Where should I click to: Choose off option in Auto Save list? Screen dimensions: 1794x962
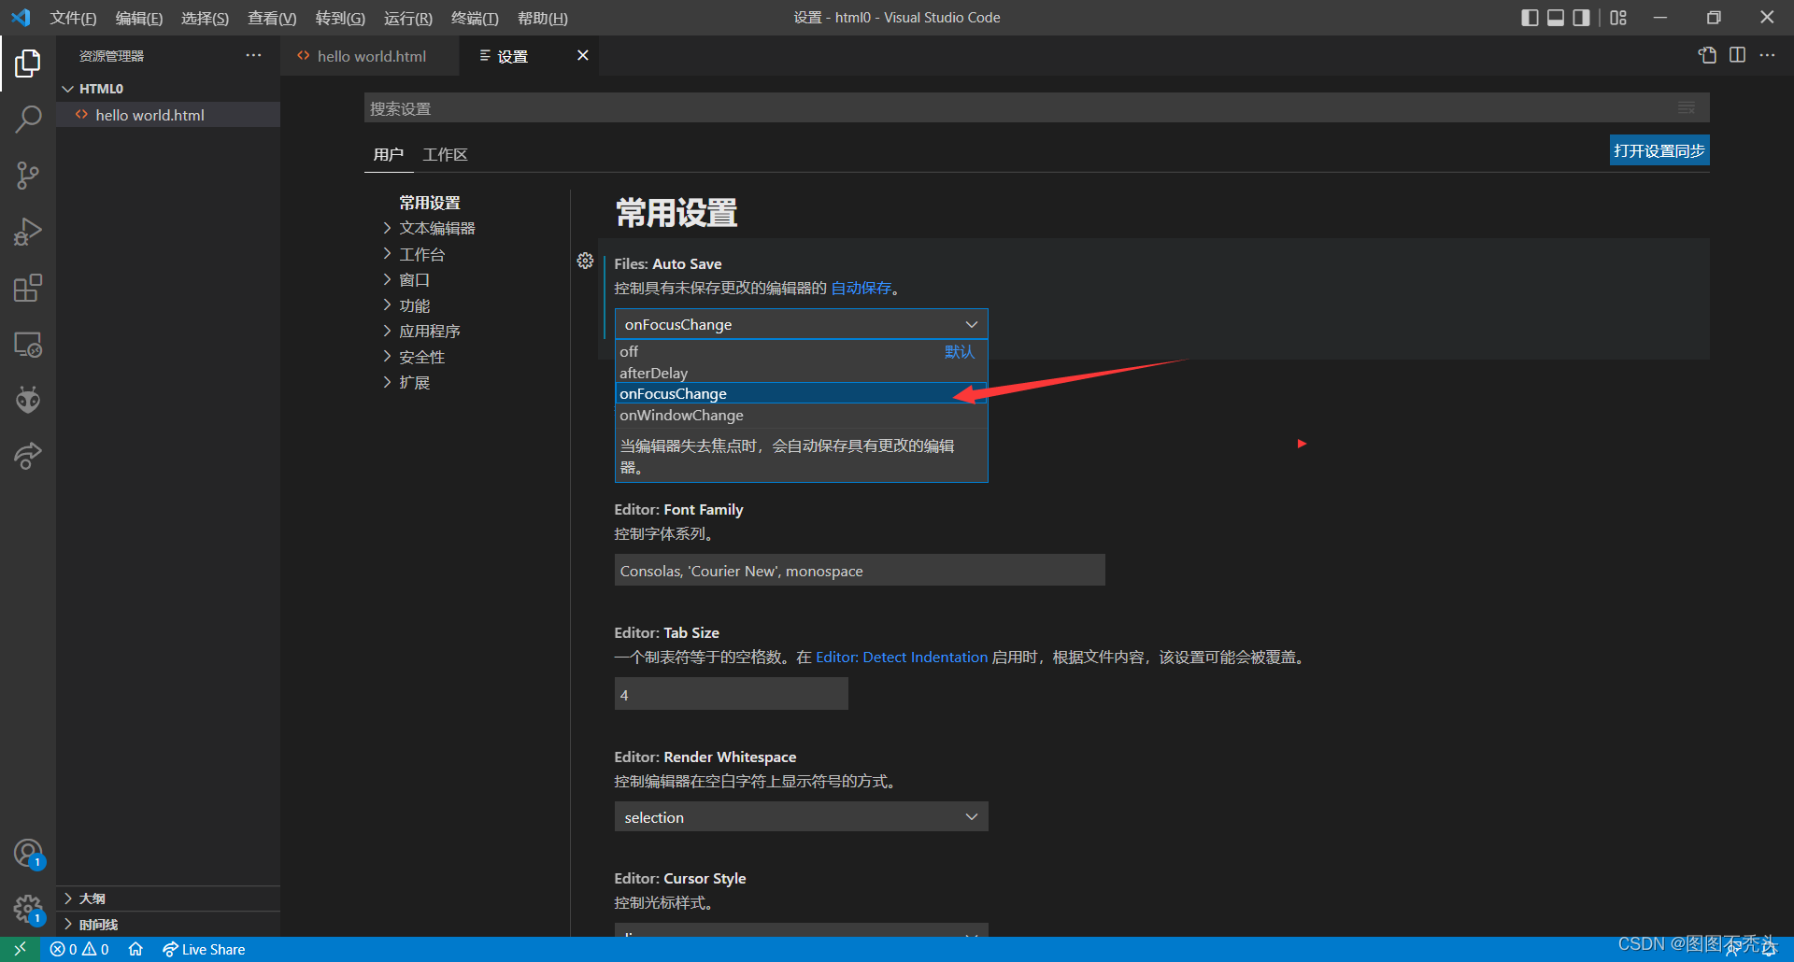coord(801,351)
